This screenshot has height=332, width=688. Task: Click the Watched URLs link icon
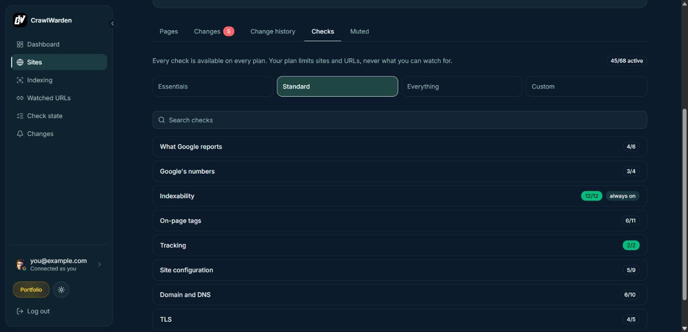click(20, 98)
